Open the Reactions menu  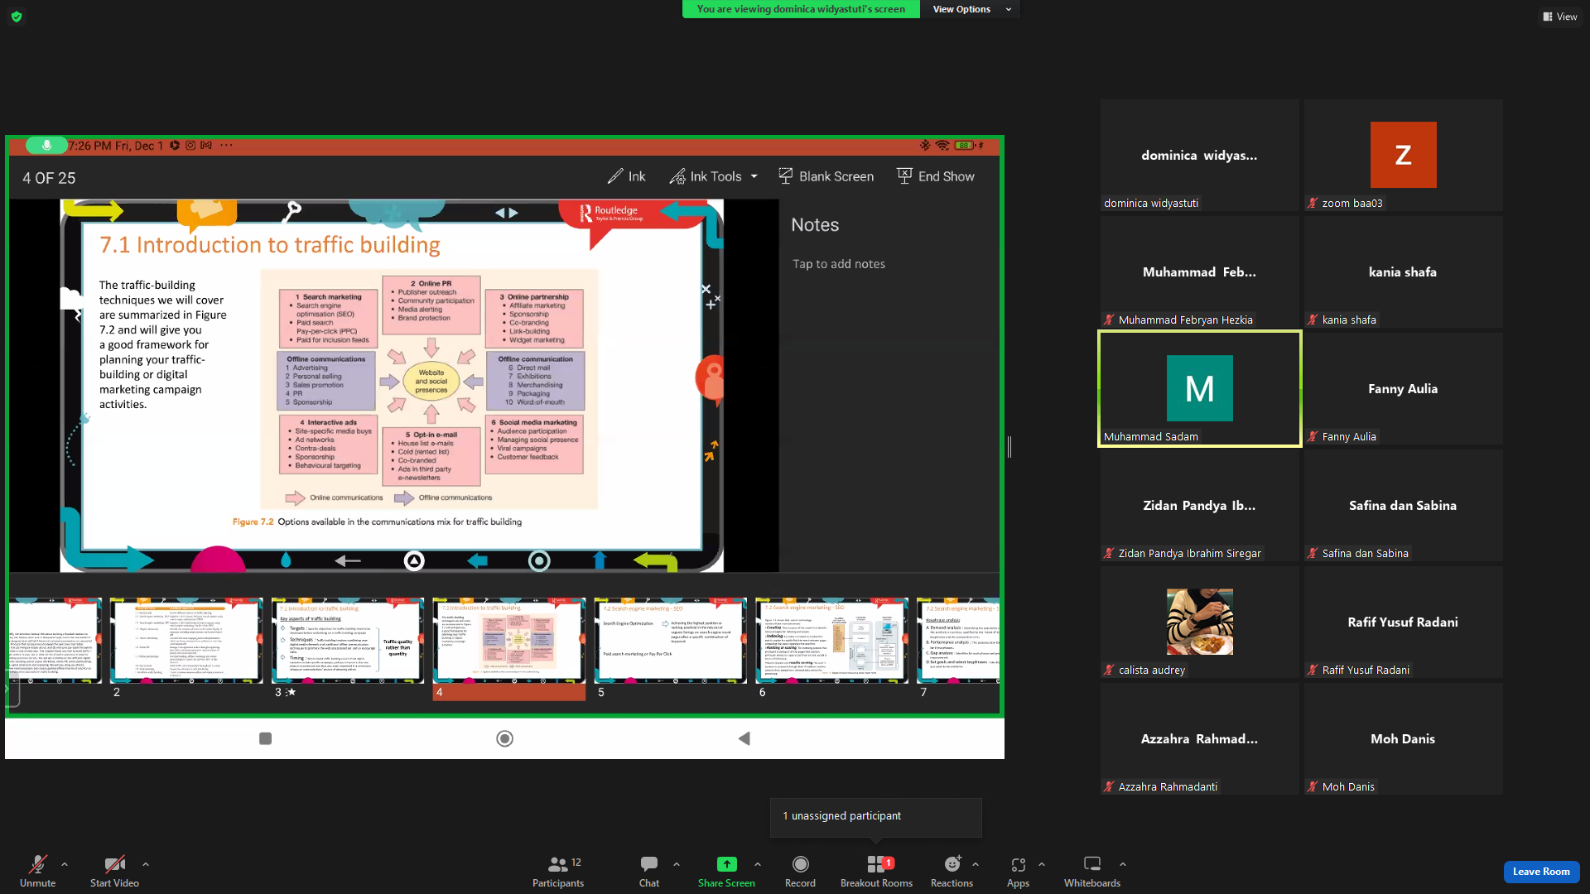[x=952, y=871]
